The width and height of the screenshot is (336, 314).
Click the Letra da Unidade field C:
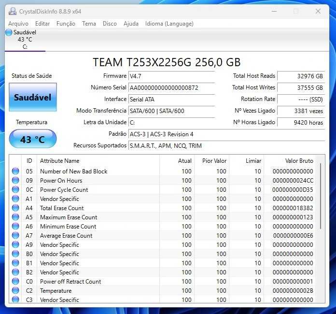[171, 123]
